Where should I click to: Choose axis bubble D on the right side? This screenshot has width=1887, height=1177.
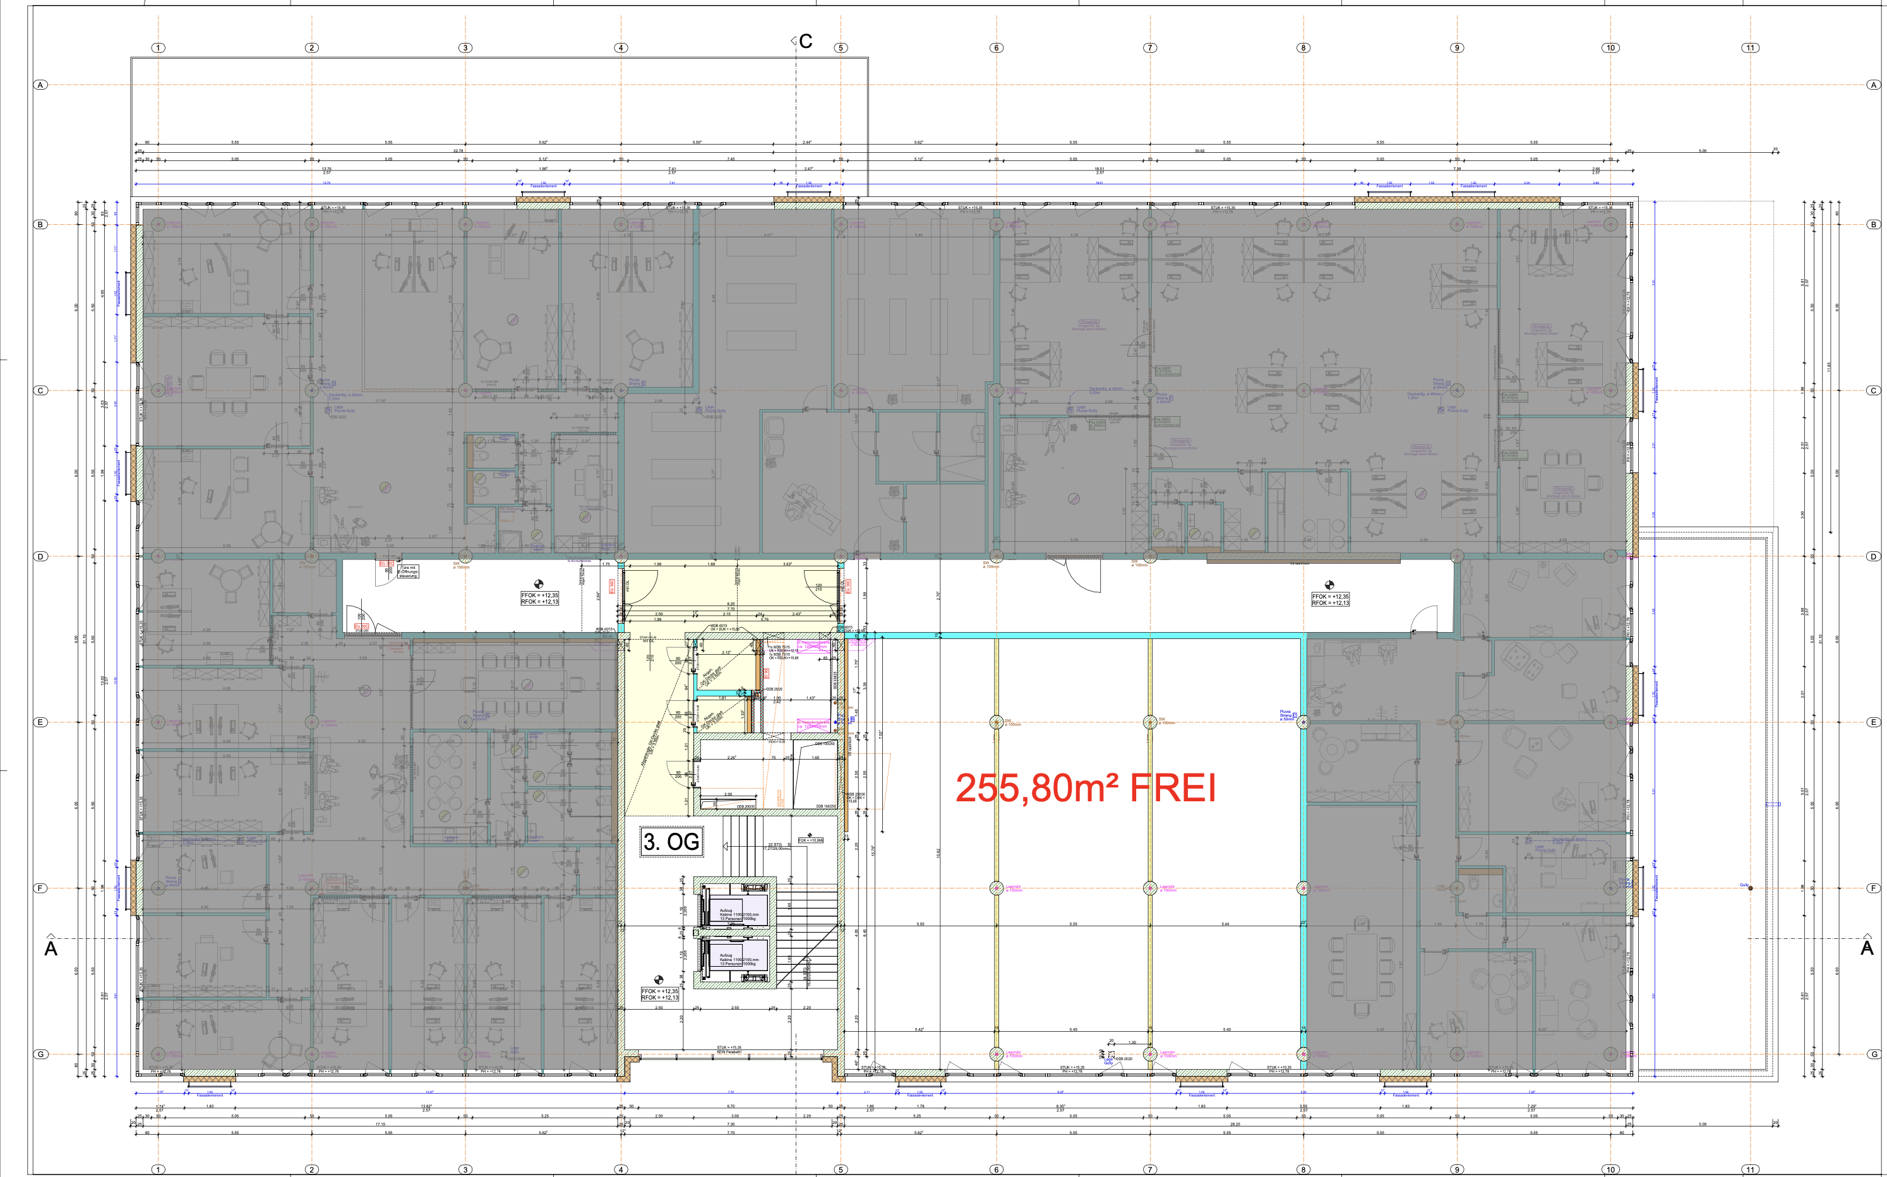pyautogui.click(x=1874, y=556)
